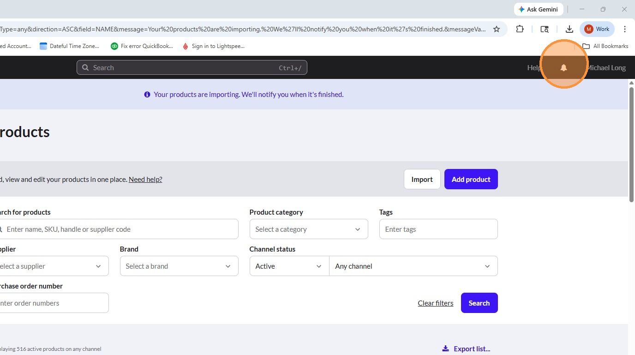Open the Michael Long user menu
Viewport: 635px width, 355px height.
[606, 68]
